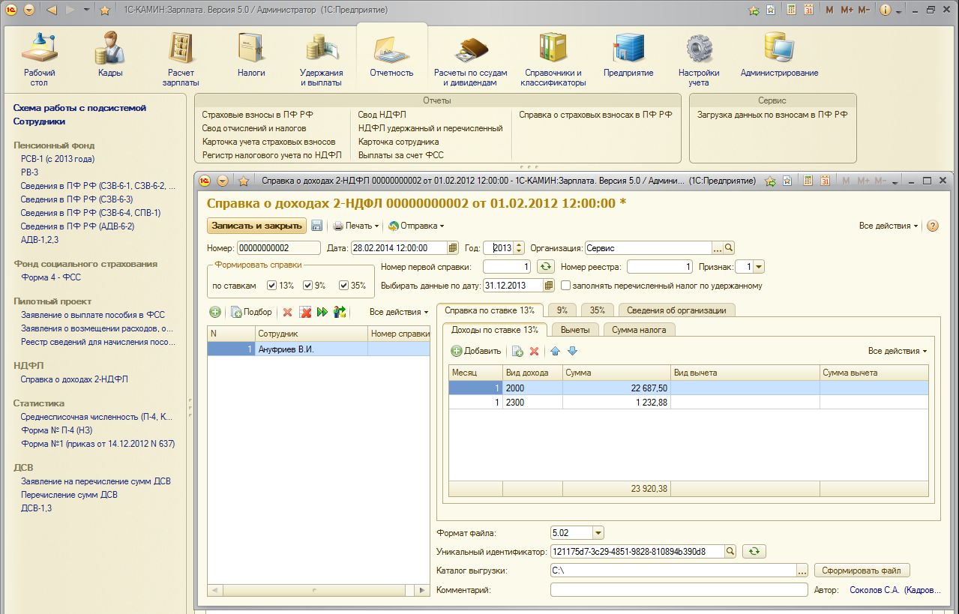Add employee with green plus icon
This screenshot has height=614, width=959.
pos(215,312)
